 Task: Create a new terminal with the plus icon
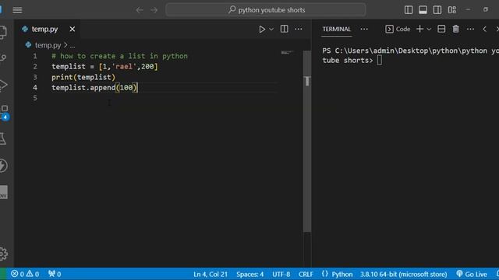click(x=419, y=29)
